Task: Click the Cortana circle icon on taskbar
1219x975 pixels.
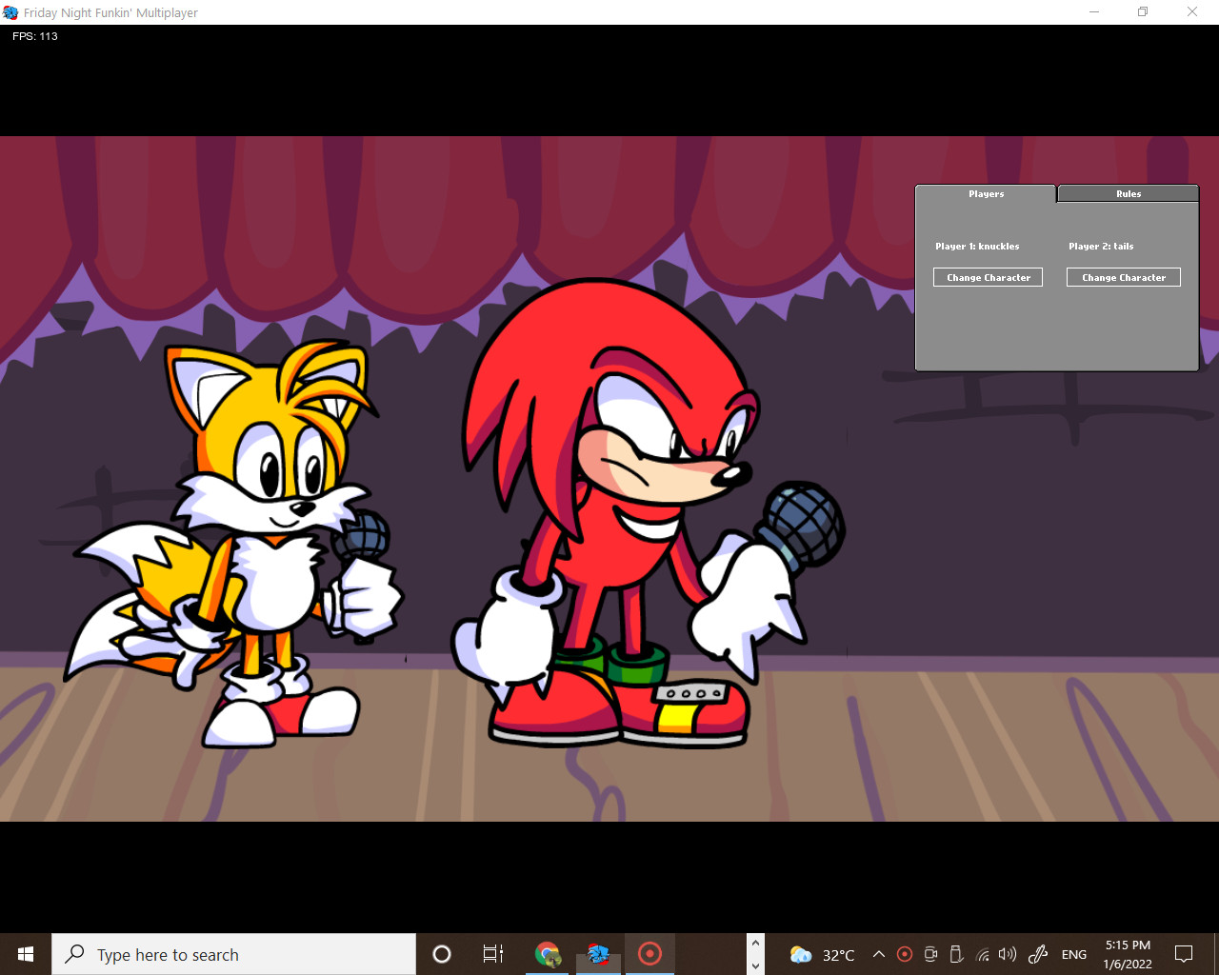Action: pyautogui.click(x=440, y=954)
